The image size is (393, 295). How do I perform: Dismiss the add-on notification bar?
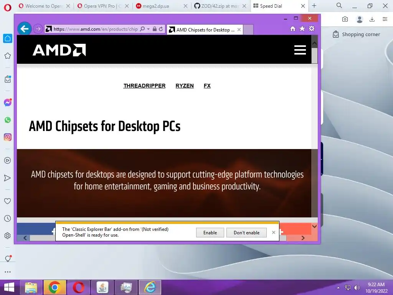tap(273, 232)
